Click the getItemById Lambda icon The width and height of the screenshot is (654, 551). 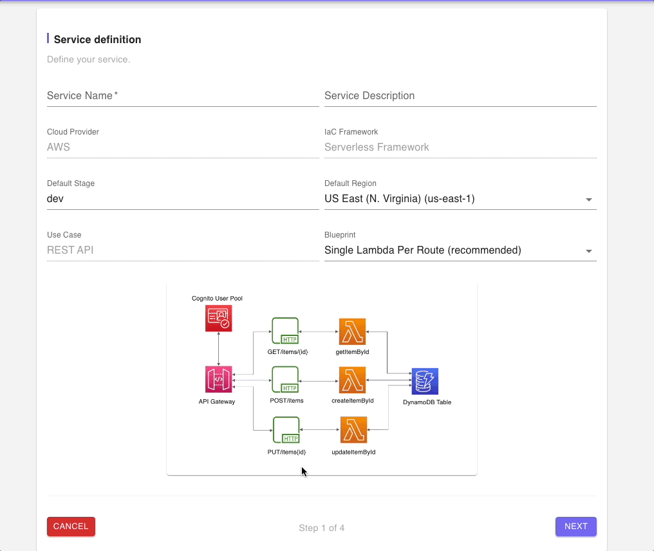(353, 332)
